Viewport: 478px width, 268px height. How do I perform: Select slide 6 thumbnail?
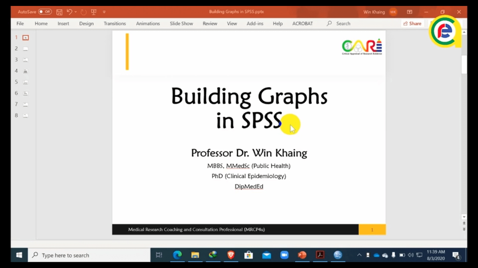pyautogui.click(x=26, y=93)
